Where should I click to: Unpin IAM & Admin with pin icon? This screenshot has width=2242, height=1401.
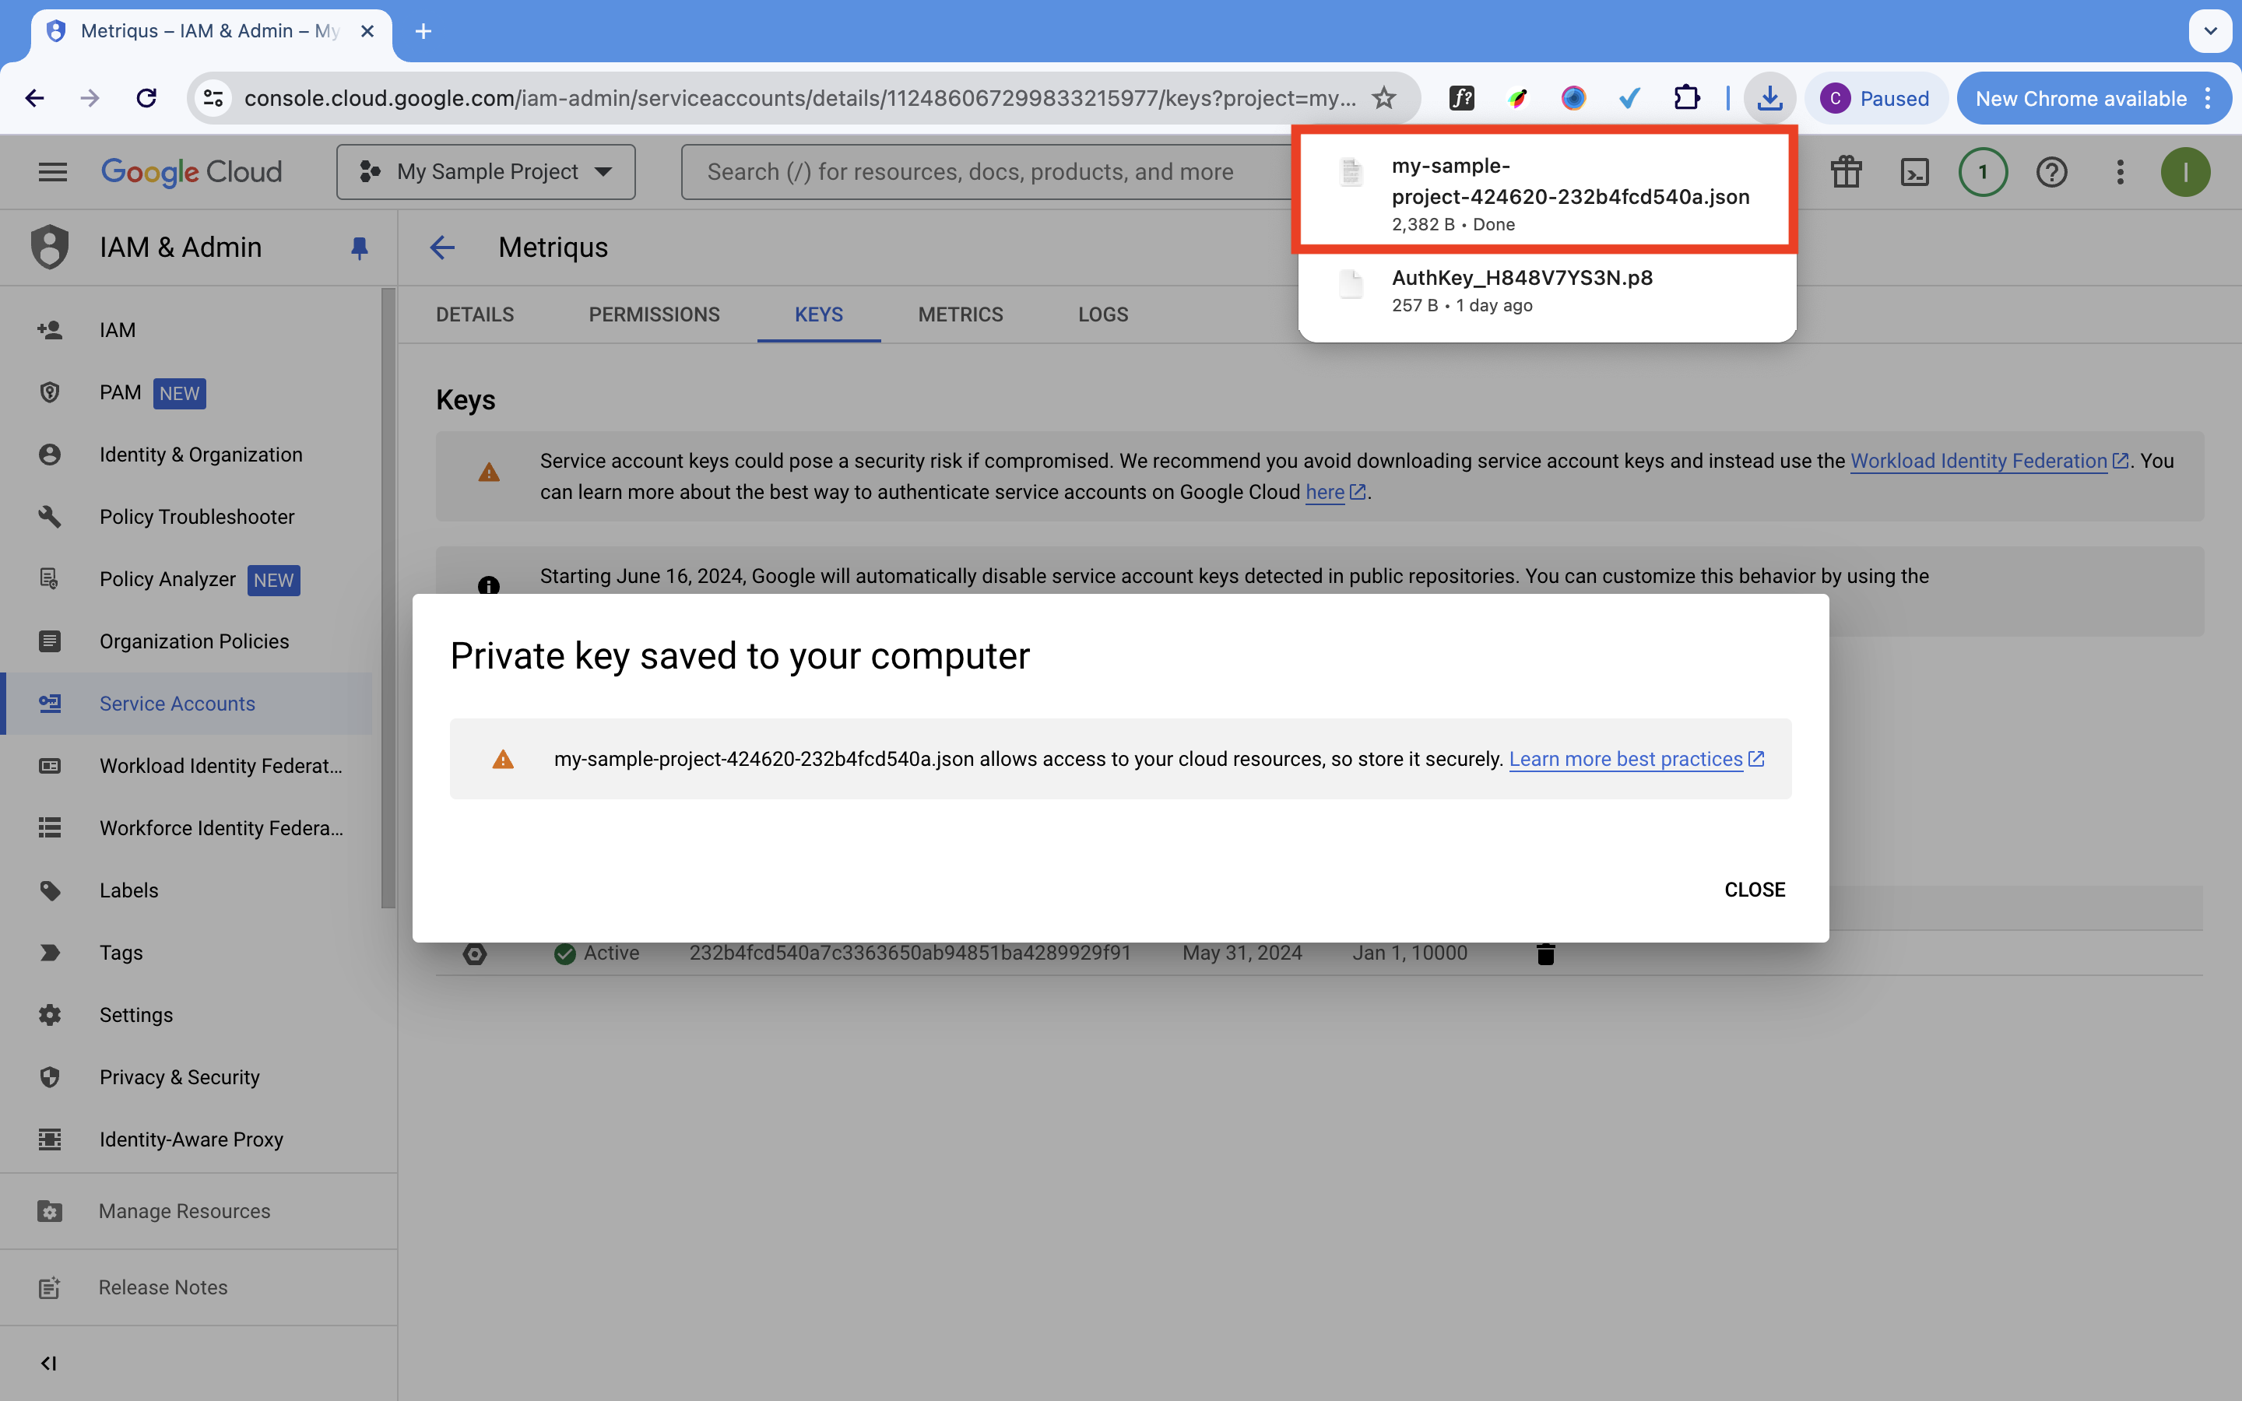coord(360,248)
